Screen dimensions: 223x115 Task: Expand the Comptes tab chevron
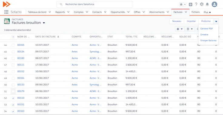87,12
